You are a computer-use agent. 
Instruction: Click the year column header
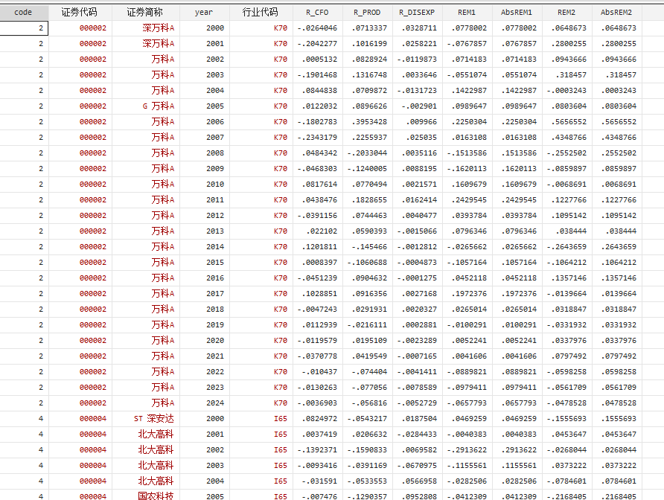pyautogui.click(x=204, y=13)
